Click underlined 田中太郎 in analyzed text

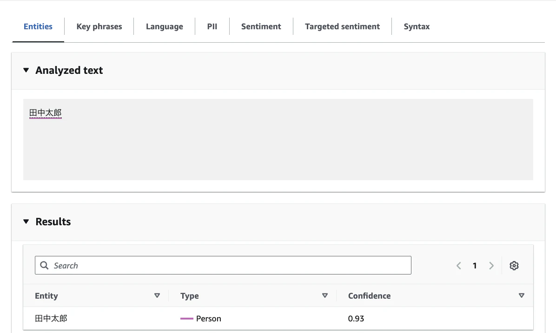46,113
